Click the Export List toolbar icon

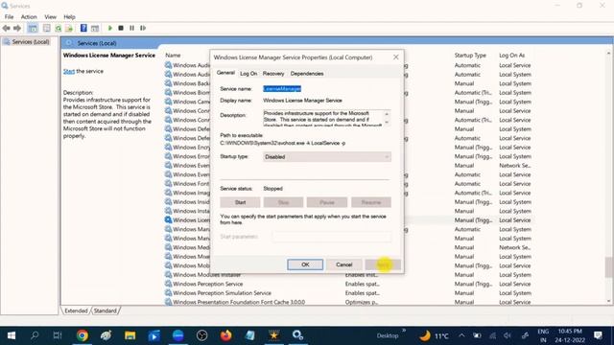(x=69, y=28)
